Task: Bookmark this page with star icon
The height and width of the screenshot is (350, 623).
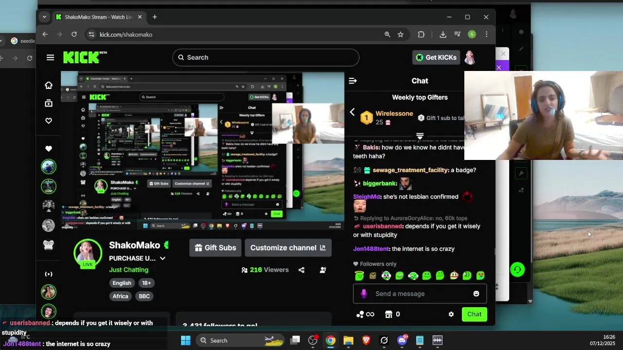Action: 401,35
